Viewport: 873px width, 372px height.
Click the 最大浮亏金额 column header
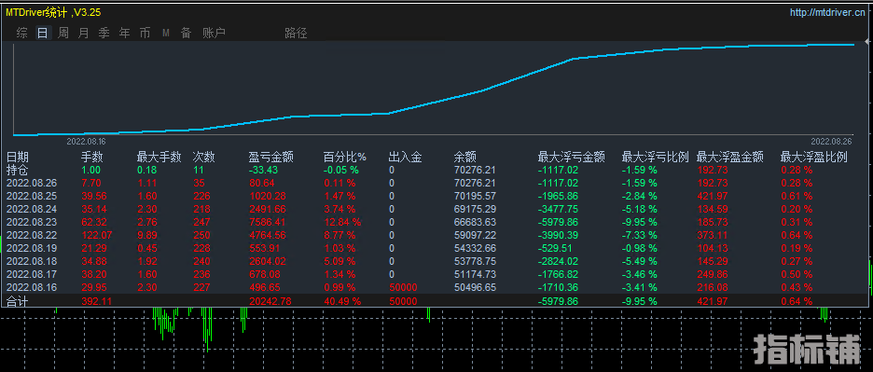click(x=571, y=158)
